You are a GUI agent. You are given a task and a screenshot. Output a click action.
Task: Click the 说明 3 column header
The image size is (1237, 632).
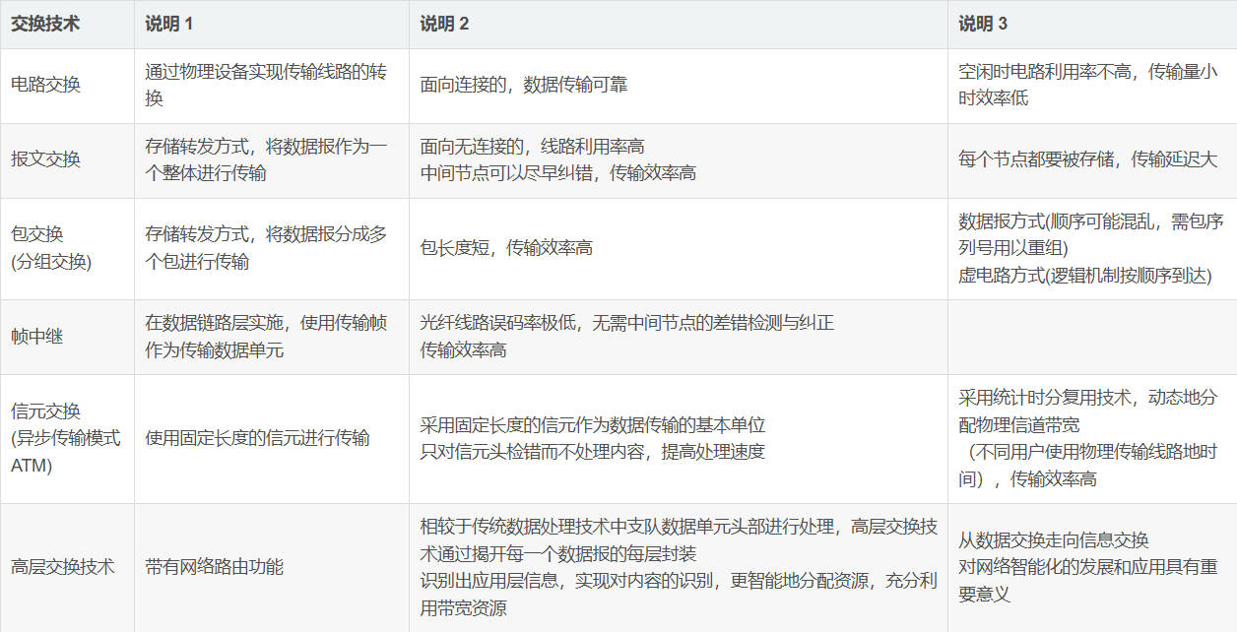(x=983, y=25)
